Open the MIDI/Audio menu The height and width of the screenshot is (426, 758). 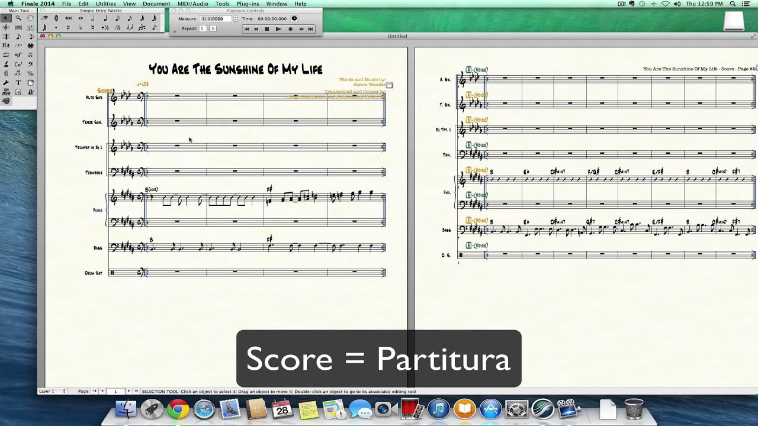[193, 4]
